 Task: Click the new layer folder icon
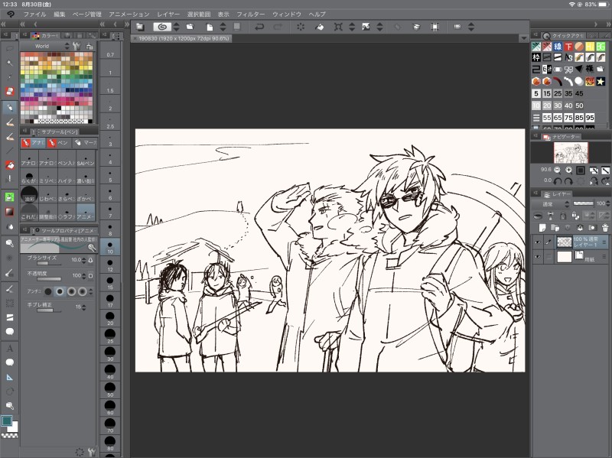(x=554, y=227)
